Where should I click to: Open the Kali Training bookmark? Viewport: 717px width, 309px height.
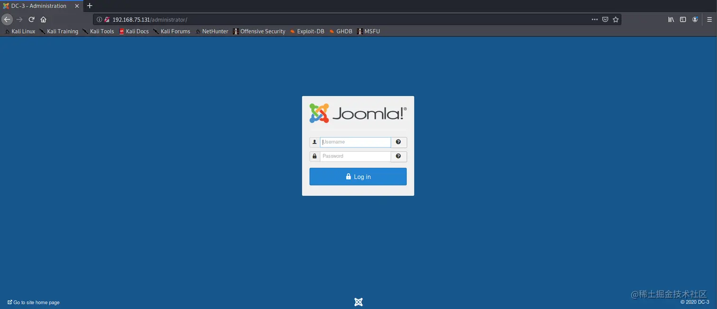[59, 31]
